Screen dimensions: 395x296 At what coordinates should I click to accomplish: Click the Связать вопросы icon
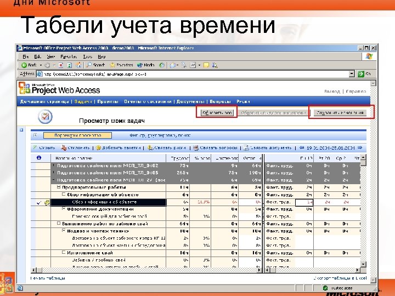(196, 148)
